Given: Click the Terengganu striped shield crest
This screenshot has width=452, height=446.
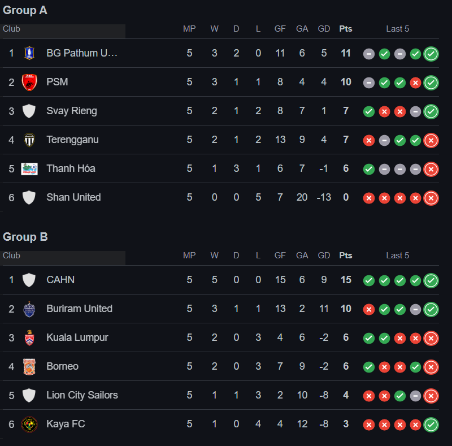Looking at the screenshot, I should point(29,140).
